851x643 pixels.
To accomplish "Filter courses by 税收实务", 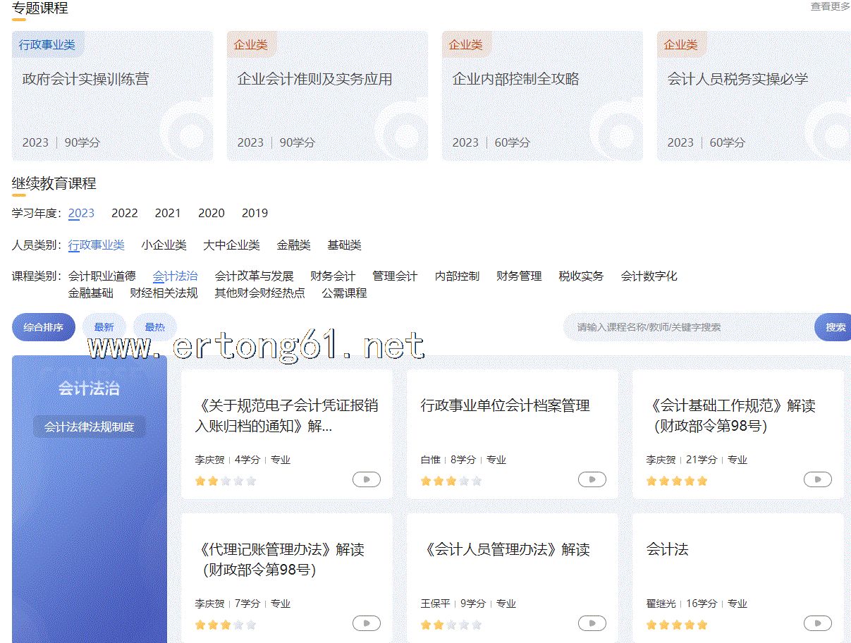I will point(581,276).
